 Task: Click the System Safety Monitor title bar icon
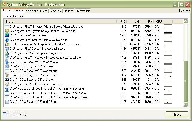click(4, 4)
